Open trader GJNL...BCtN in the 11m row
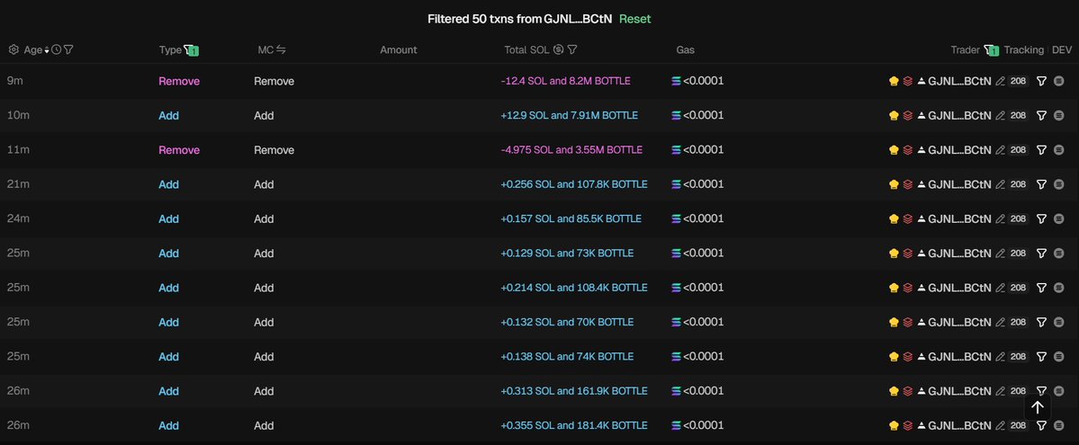 click(x=959, y=150)
